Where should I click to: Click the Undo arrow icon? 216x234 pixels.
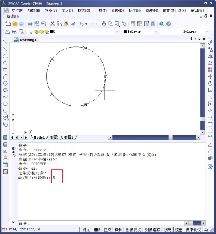81,24
